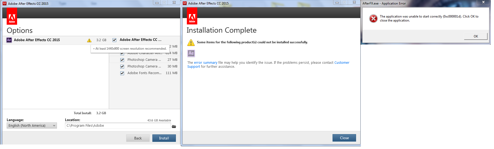Click title bar icon of Installation Complete window
This screenshot has width=494, height=149.
click(x=185, y=3)
